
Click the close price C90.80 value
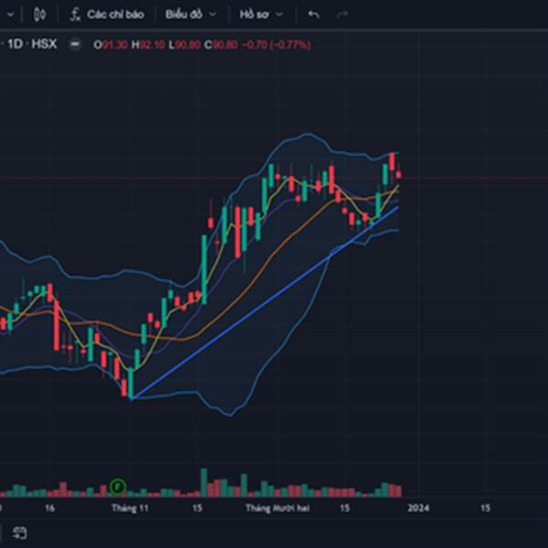click(x=221, y=45)
